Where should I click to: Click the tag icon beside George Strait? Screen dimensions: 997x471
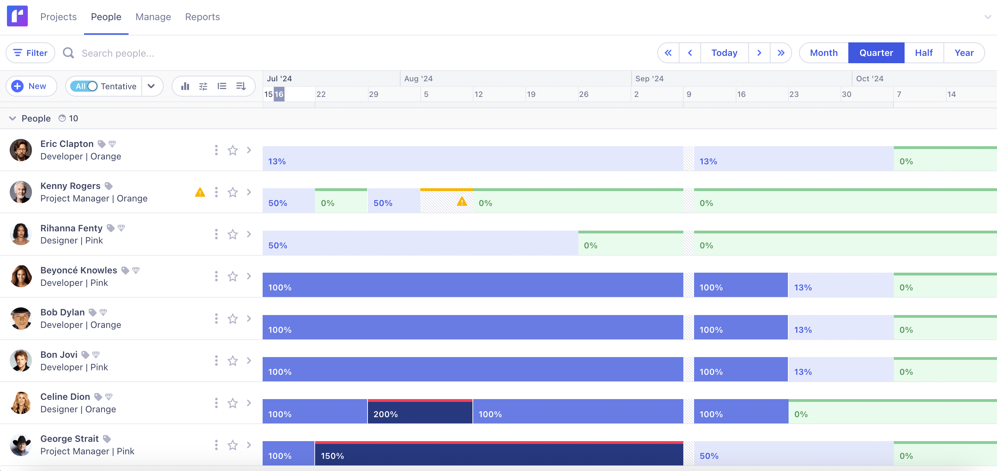tap(107, 439)
